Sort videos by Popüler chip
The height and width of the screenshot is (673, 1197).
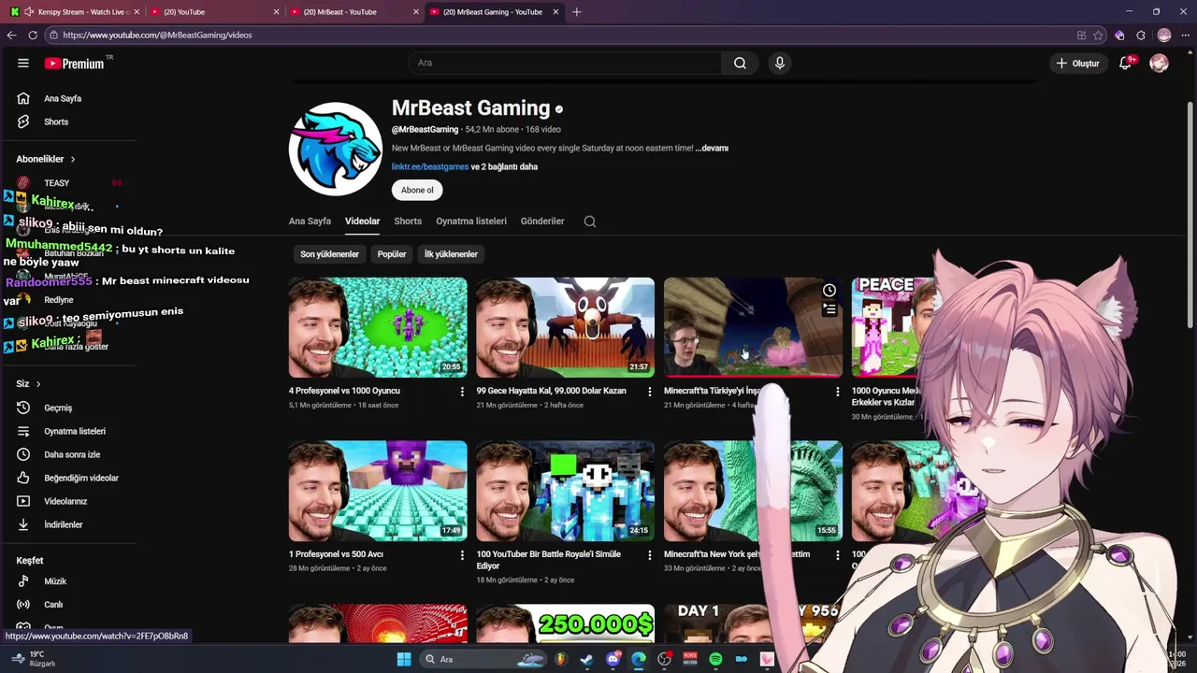click(x=392, y=254)
